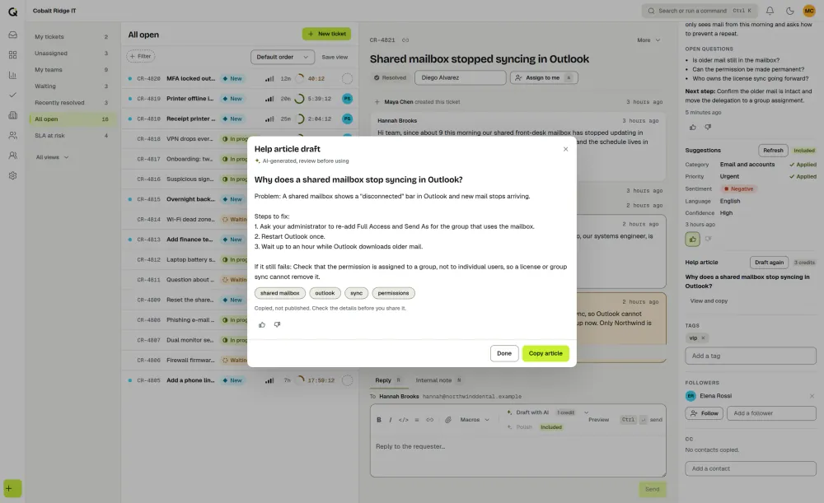Open ticket CR-4810 Receipt printer
824x503 pixels.
(x=240, y=119)
